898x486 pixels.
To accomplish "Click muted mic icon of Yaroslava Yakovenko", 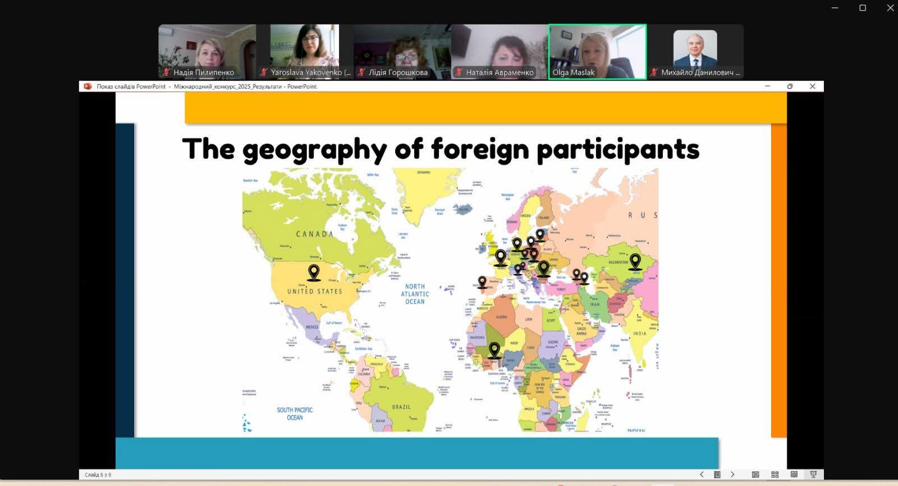I will [x=264, y=72].
